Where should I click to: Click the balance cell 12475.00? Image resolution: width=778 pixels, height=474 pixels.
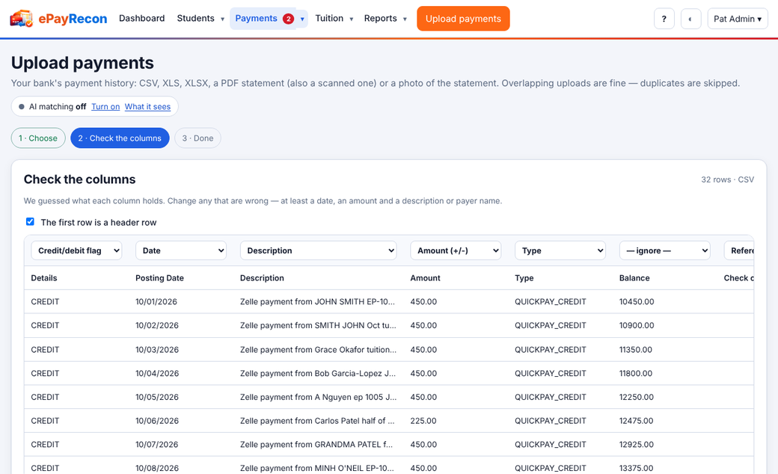(636, 421)
